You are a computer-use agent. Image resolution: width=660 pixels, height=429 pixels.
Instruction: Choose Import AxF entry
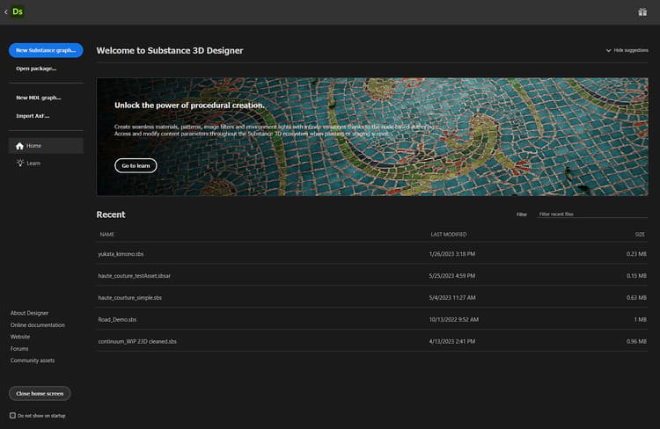pos(33,116)
